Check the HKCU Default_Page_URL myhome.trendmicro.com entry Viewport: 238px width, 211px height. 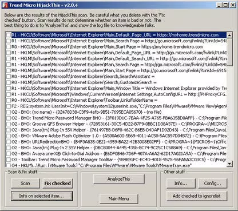pyautogui.click(x=9, y=35)
